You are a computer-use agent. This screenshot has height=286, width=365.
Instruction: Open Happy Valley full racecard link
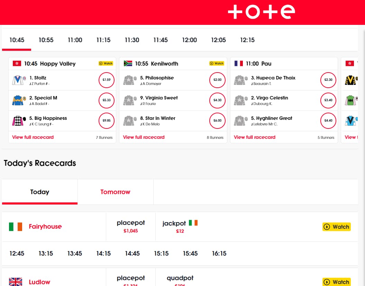[x=33, y=137]
